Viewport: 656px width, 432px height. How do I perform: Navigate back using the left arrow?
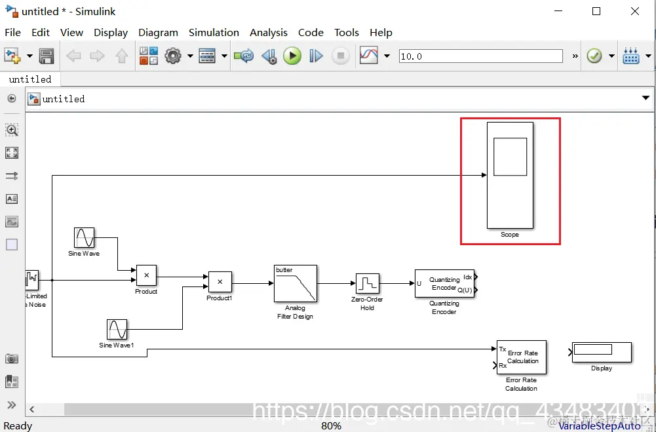[x=73, y=56]
